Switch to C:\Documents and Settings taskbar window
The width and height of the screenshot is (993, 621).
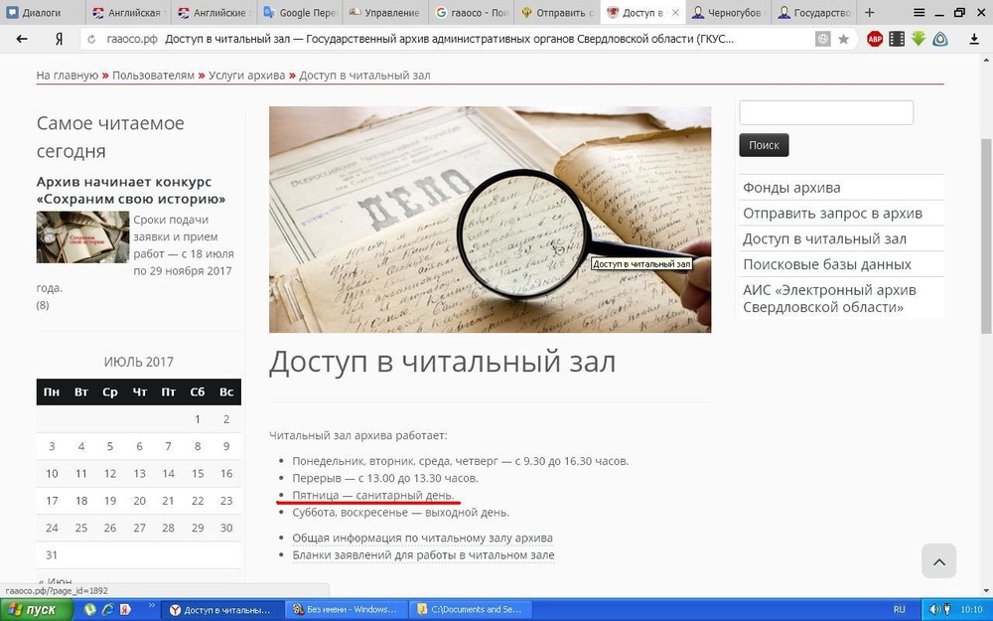[471, 610]
